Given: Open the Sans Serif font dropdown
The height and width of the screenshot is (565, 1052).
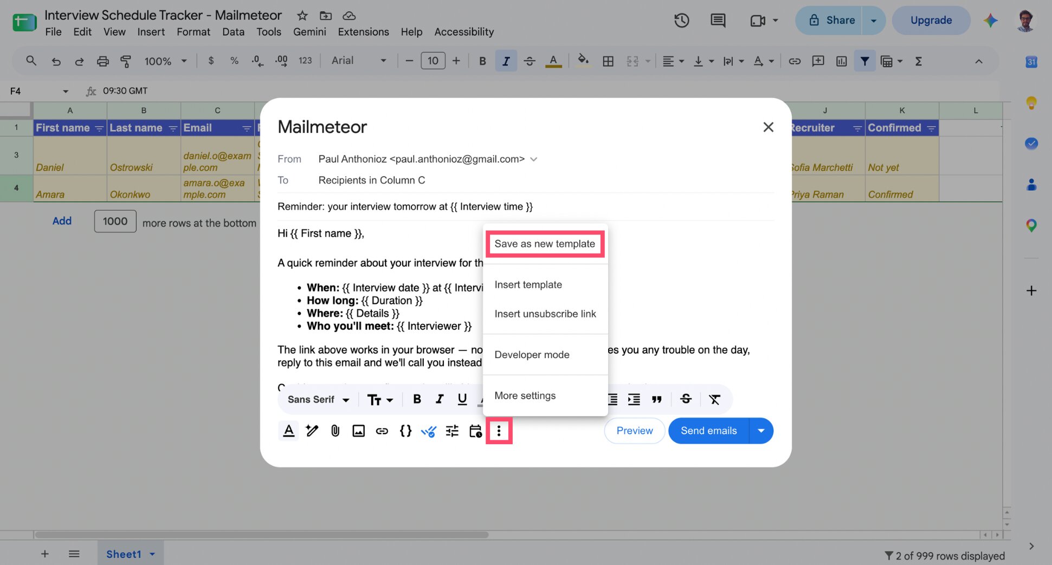Looking at the screenshot, I should coord(319,399).
